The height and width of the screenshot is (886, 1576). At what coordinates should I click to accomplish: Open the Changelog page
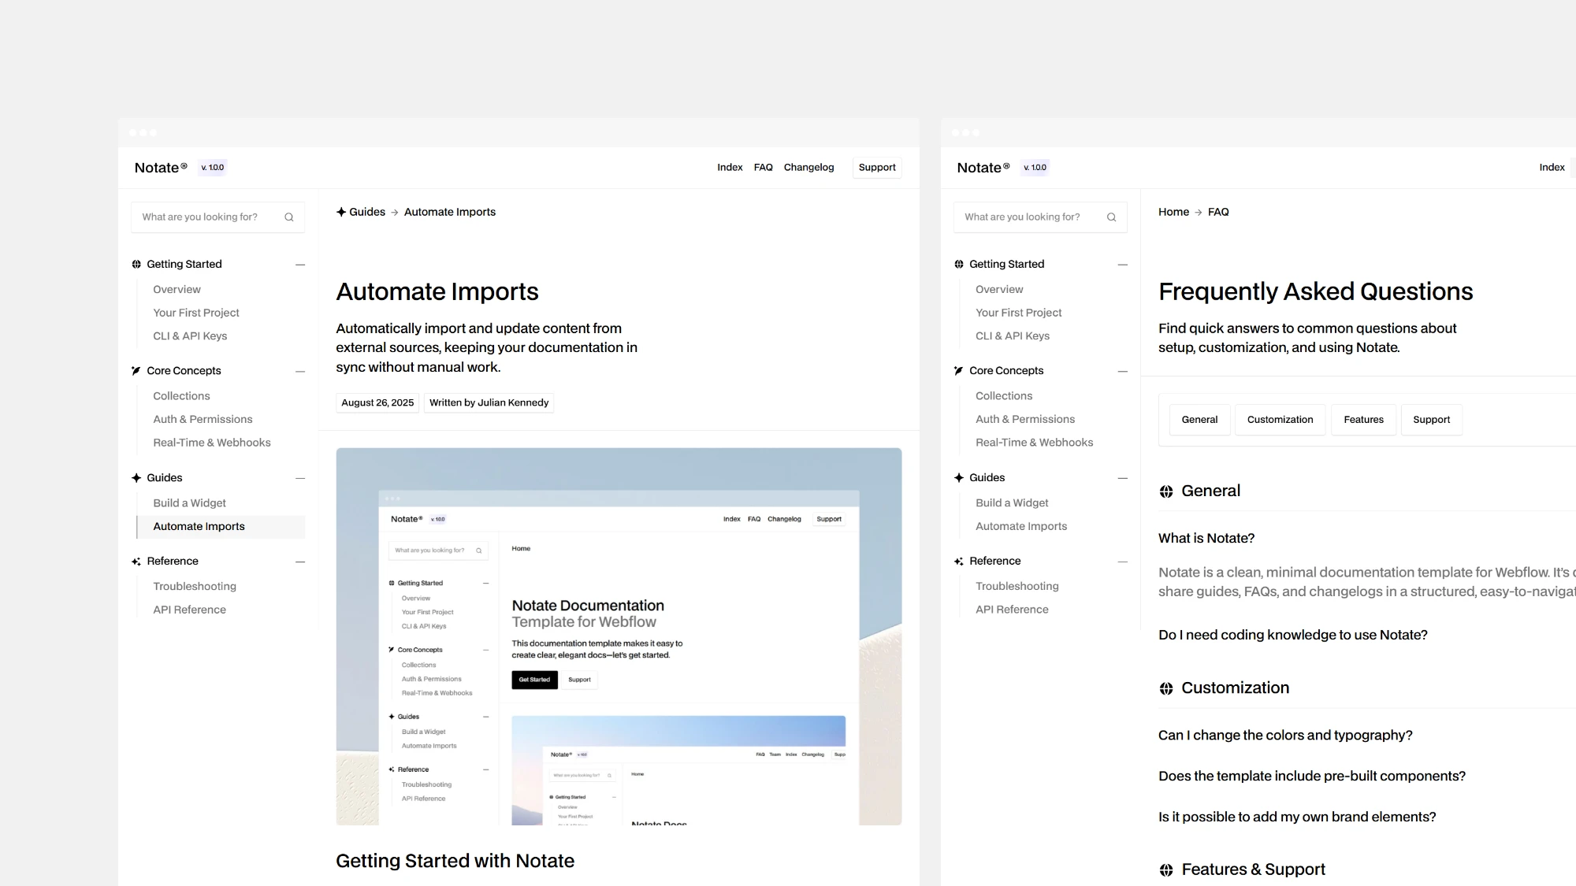(x=808, y=167)
